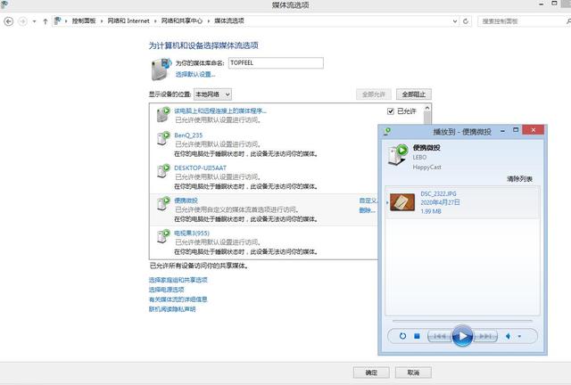Click the Control Panel icon in the address bar

point(57,20)
